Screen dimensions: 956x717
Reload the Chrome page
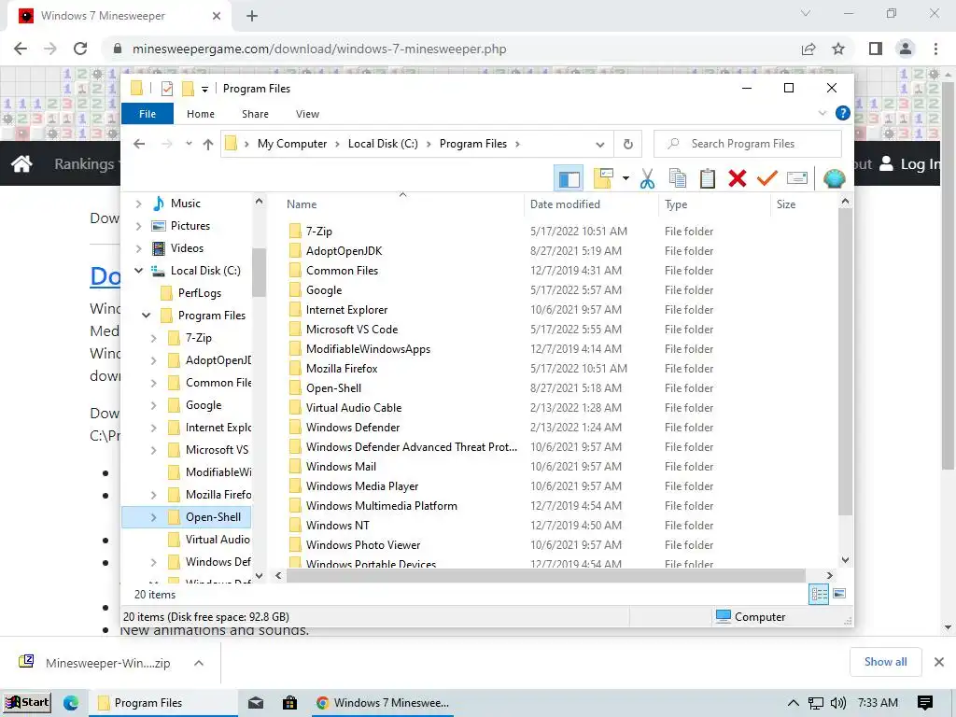(80, 49)
